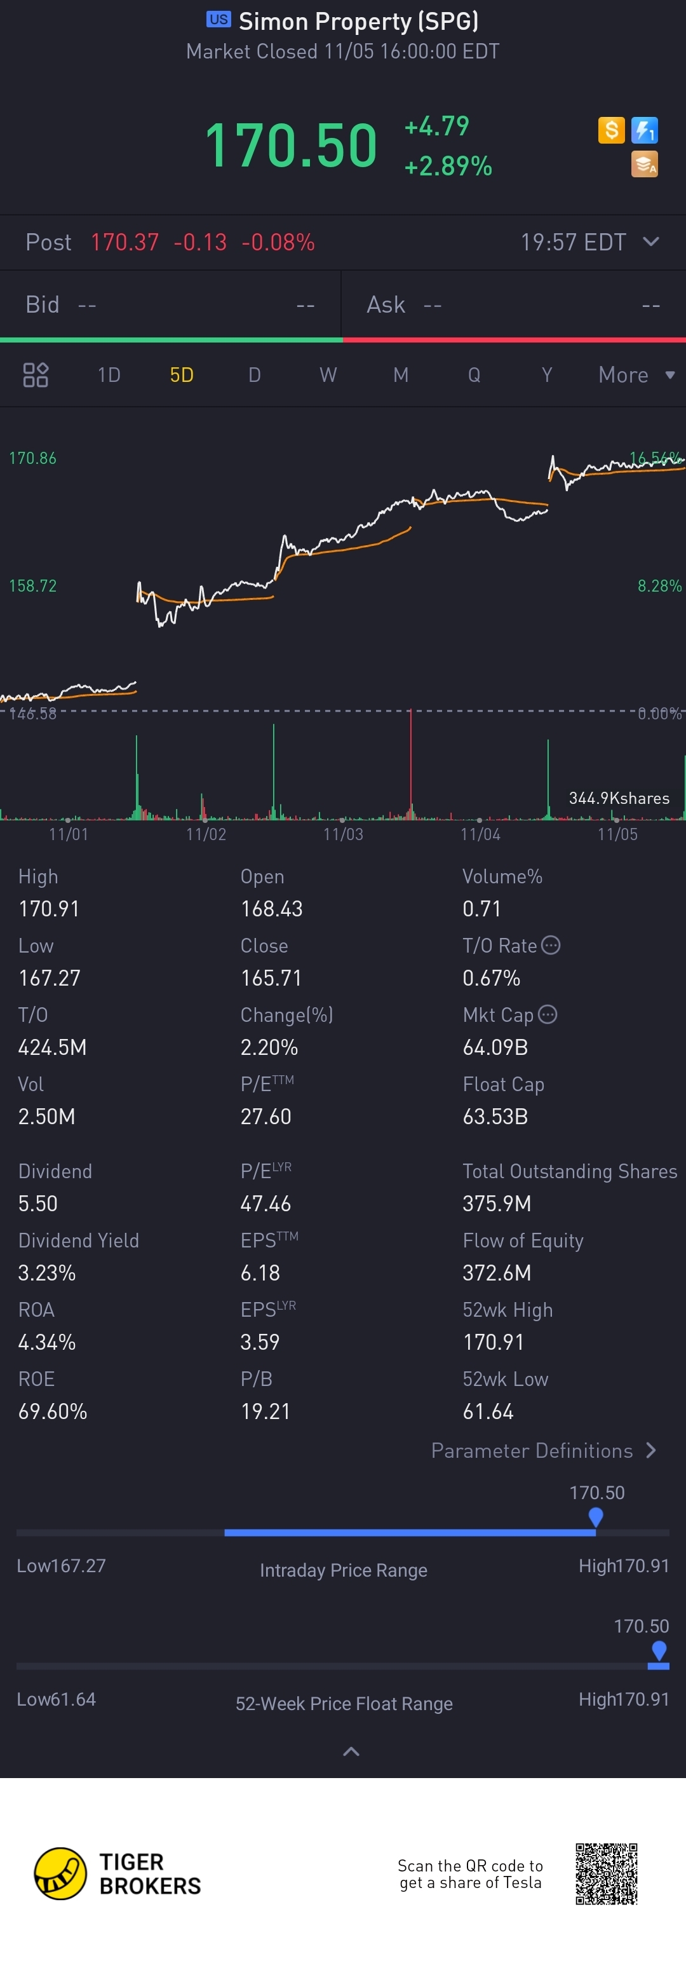Switch to the 1D chart tab
This screenshot has height=1970, width=686.
tap(109, 375)
